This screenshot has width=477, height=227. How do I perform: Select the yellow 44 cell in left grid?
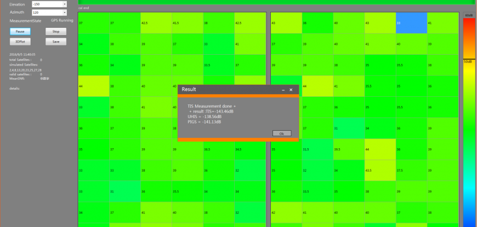tap(94, 86)
